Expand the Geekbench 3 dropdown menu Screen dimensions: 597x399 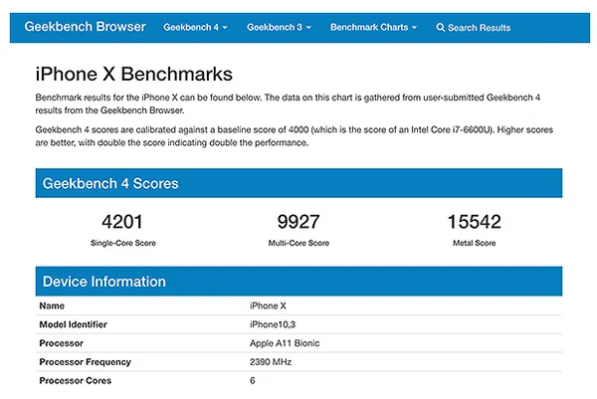coord(279,28)
